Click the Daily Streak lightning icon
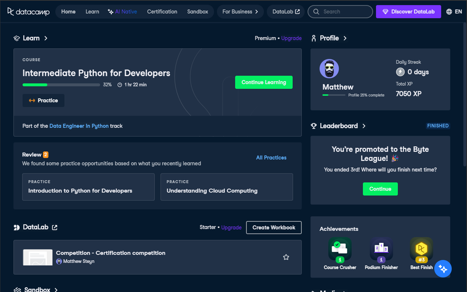This screenshot has width=467, height=292. [400, 72]
